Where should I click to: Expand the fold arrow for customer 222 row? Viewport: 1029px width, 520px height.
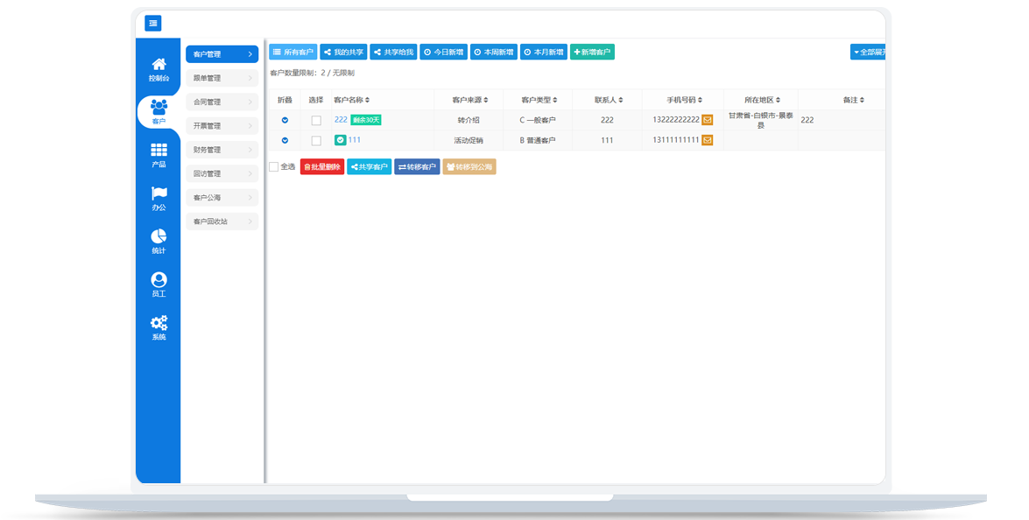[x=285, y=120]
